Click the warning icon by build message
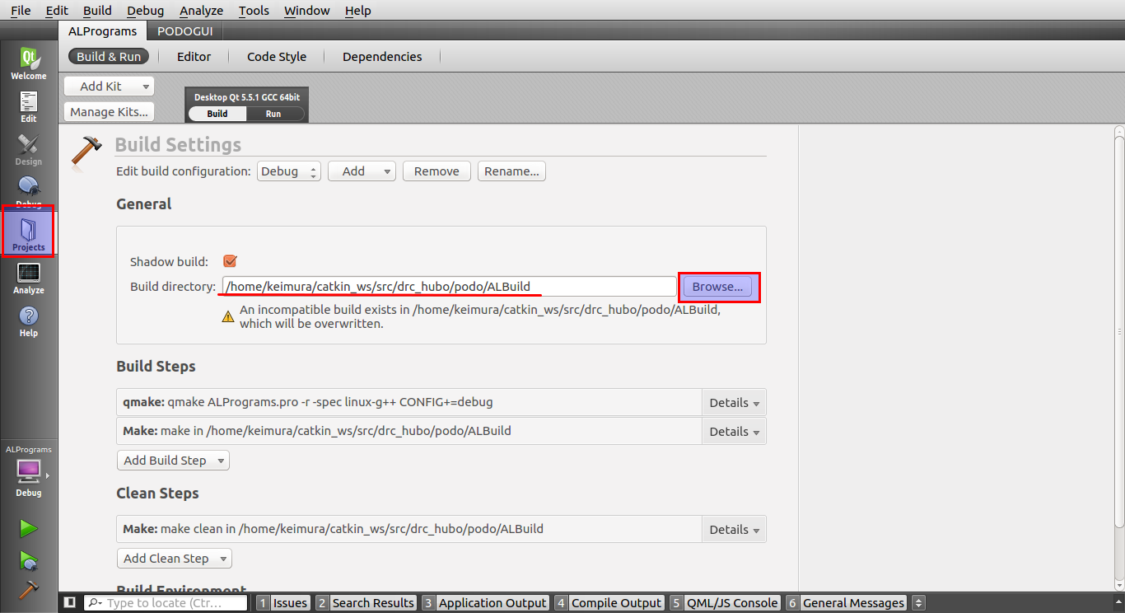1125x613 pixels. pos(228,317)
